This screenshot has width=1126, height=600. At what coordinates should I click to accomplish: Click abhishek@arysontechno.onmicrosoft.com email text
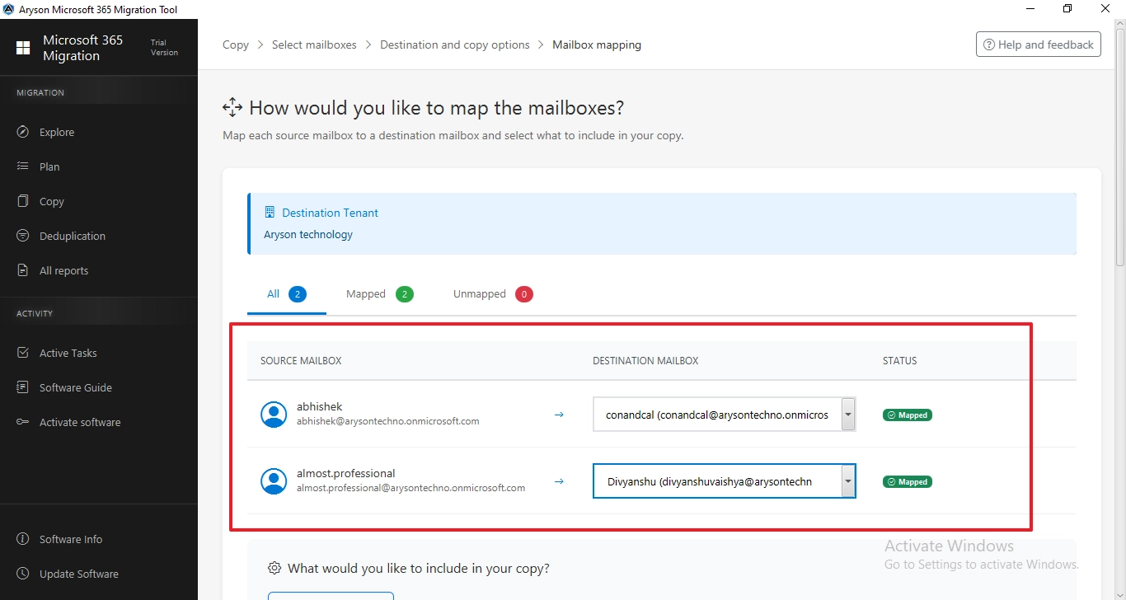(388, 421)
